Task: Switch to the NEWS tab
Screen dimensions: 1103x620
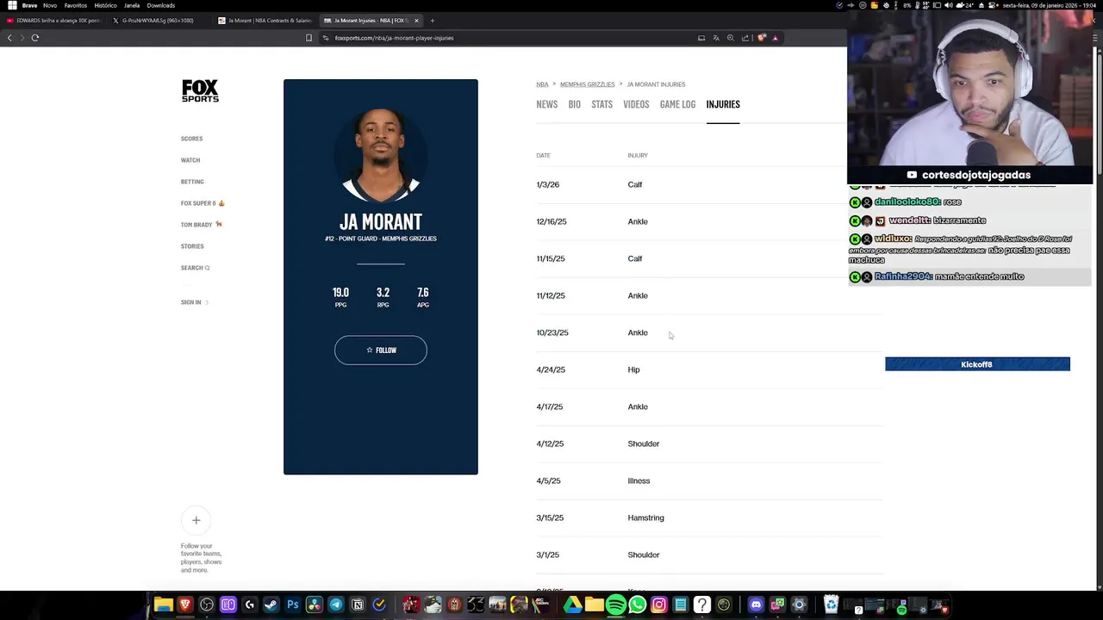Action: click(546, 104)
